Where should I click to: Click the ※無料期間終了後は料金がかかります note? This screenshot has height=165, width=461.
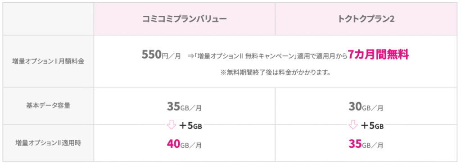point(275,73)
